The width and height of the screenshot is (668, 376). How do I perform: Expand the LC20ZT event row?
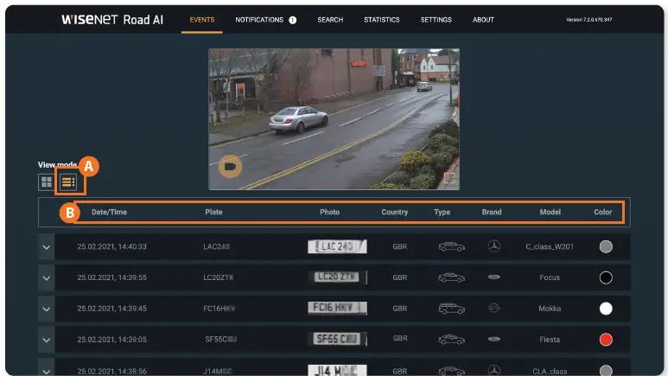pos(47,278)
